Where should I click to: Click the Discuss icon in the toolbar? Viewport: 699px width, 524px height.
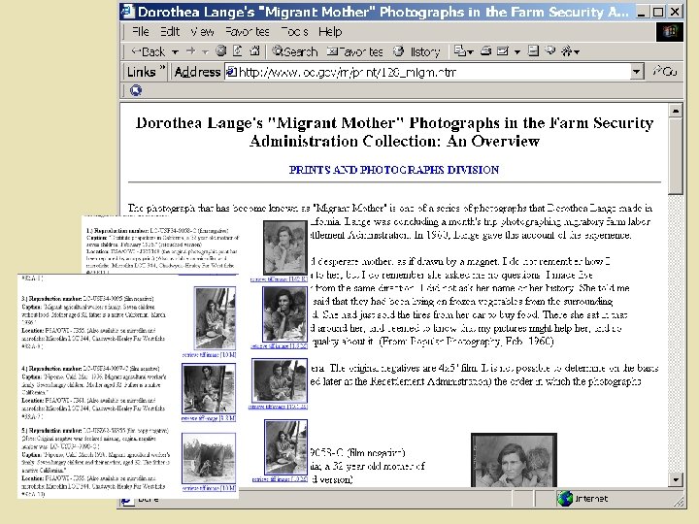tap(533, 50)
